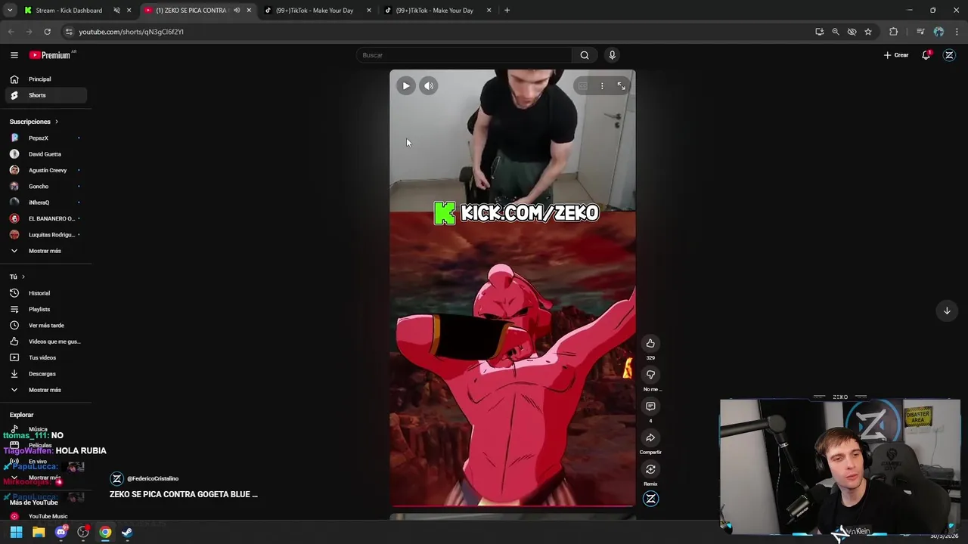Run the search with the magnifier button
The width and height of the screenshot is (968, 544).
click(x=585, y=55)
